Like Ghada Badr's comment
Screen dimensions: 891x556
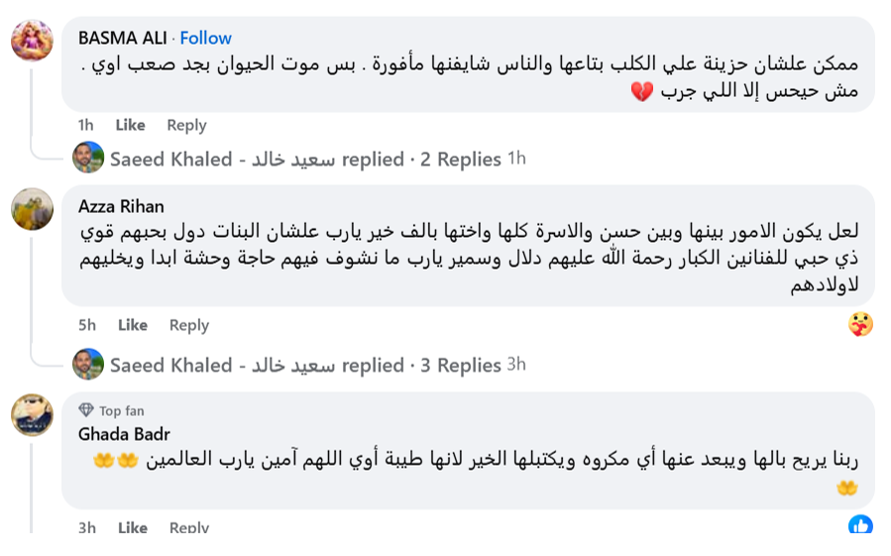(133, 527)
